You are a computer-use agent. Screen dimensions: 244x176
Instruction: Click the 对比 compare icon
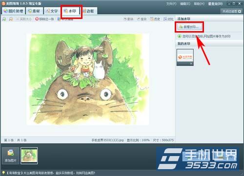pyautogui.click(x=165, y=19)
